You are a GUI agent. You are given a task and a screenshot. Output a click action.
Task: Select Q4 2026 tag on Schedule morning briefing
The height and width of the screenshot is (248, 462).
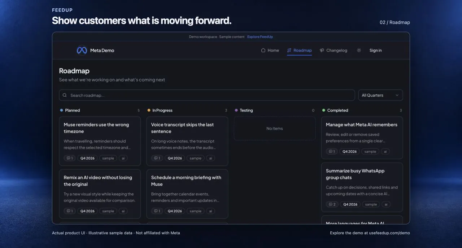tap(175, 211)
